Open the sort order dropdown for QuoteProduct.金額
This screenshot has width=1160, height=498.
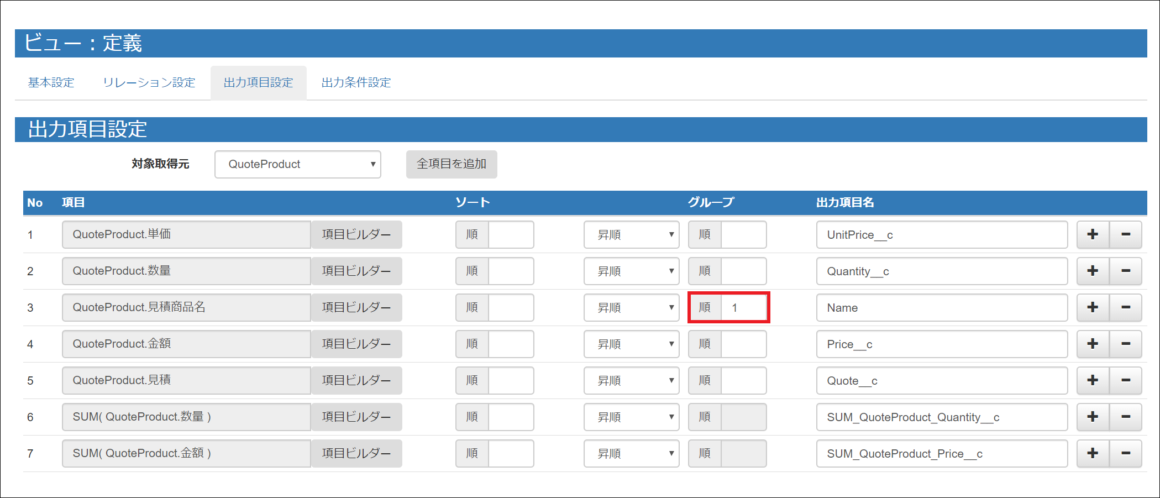631,344
